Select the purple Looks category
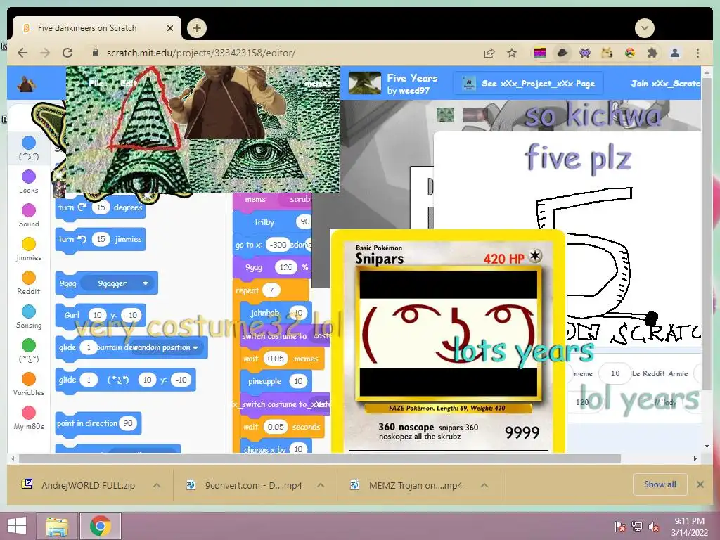Image resolution: width=720 pixels, height=540 pixels. click(28, 181)
